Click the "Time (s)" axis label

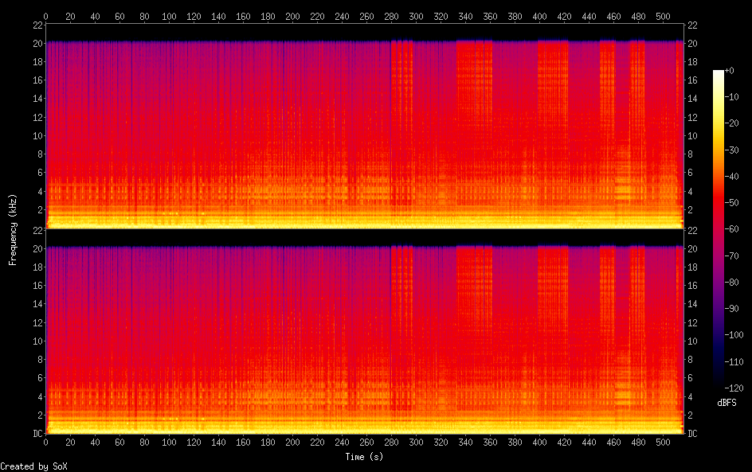[363, 457]
